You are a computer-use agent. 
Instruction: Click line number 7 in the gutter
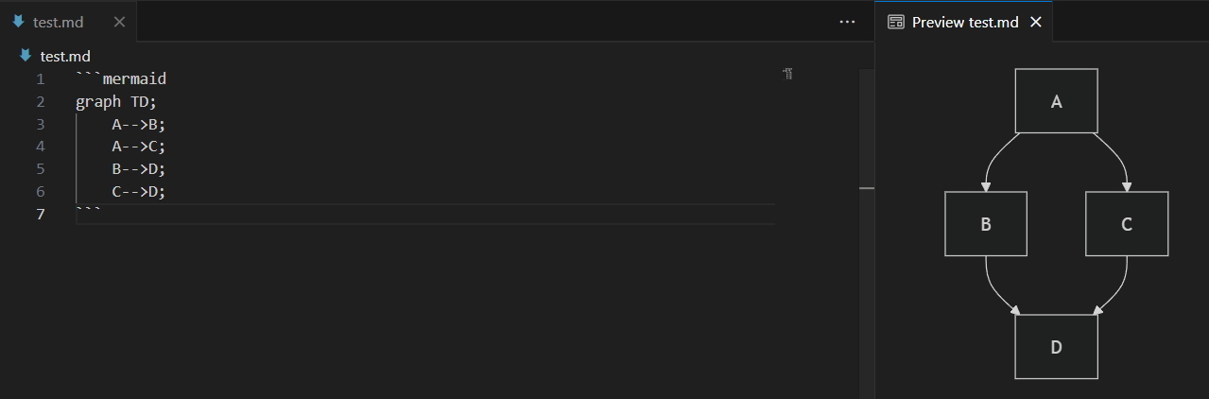[40, 215]
